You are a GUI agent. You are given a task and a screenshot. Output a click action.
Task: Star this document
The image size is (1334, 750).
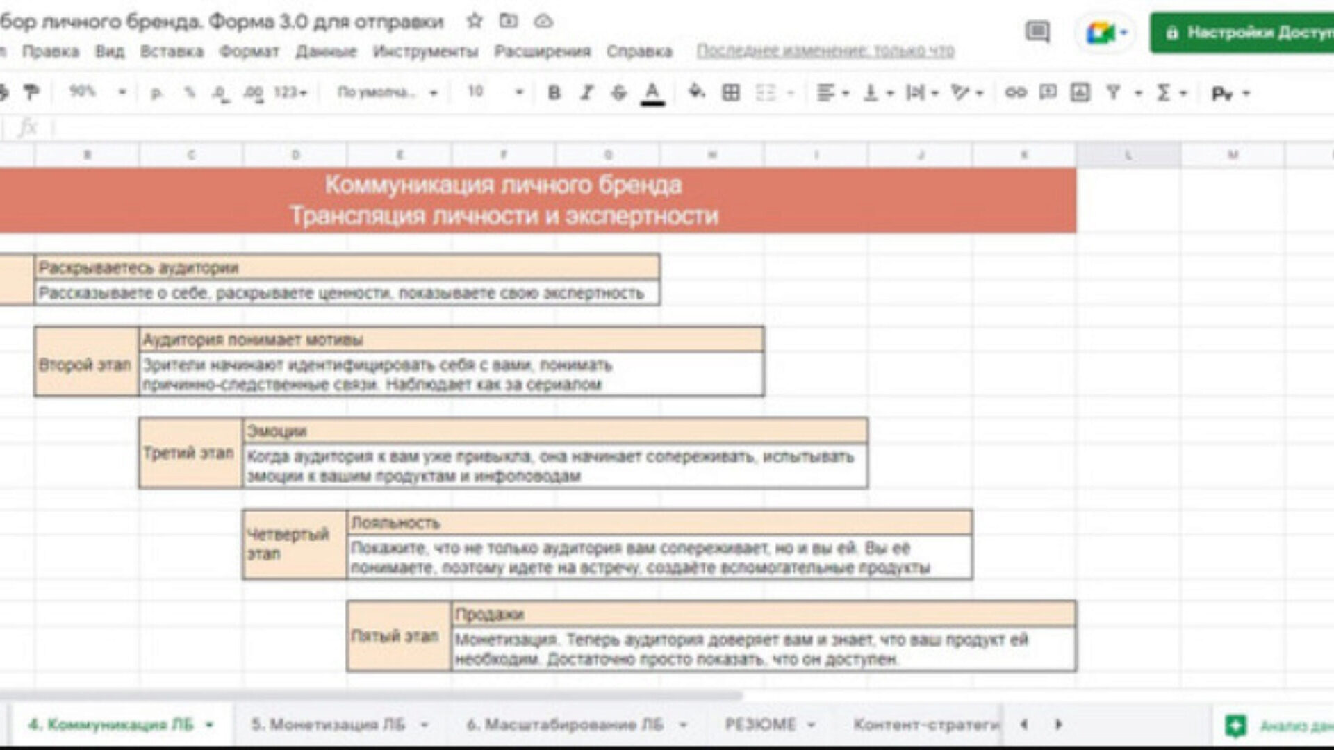tap(475, 22)
